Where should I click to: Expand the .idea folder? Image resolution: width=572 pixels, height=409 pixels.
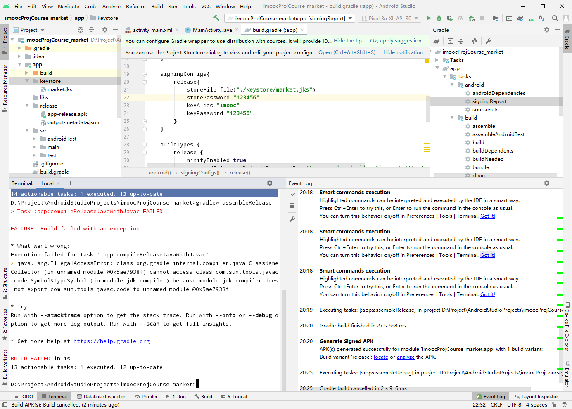tap(19, 56)
